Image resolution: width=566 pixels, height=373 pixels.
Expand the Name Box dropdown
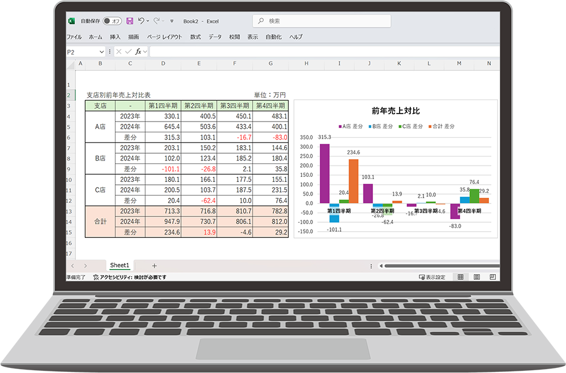[101, 52]
